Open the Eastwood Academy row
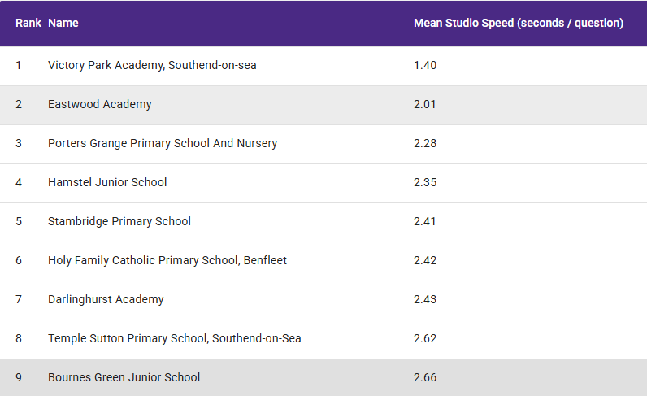The image size is (647, 396). click(x=323, y=105)
